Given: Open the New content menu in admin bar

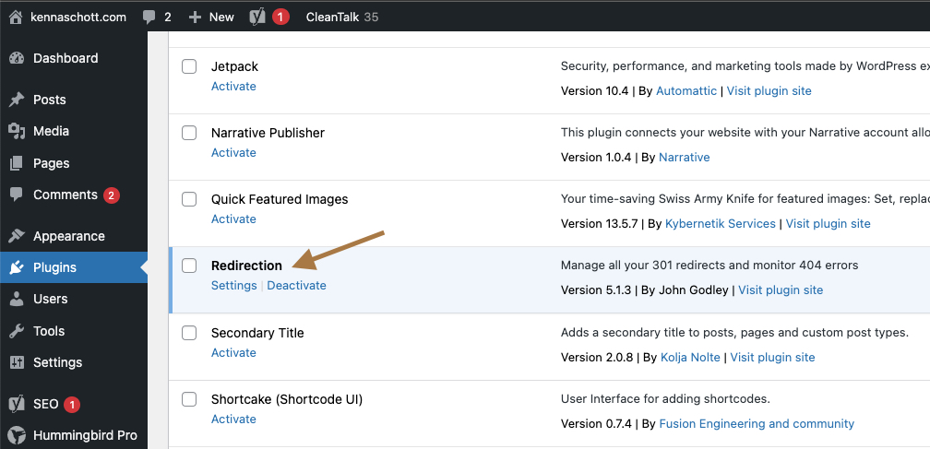Looking at the screenshot, I should [x=211, y=17].
